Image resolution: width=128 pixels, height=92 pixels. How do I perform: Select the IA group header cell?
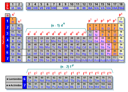click(x=13, y=8)
